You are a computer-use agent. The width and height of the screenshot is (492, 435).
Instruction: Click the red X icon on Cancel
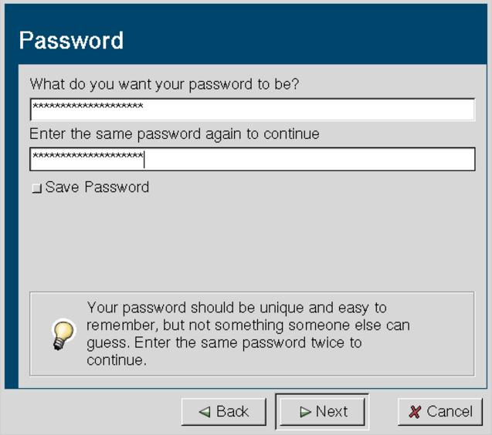415,412
